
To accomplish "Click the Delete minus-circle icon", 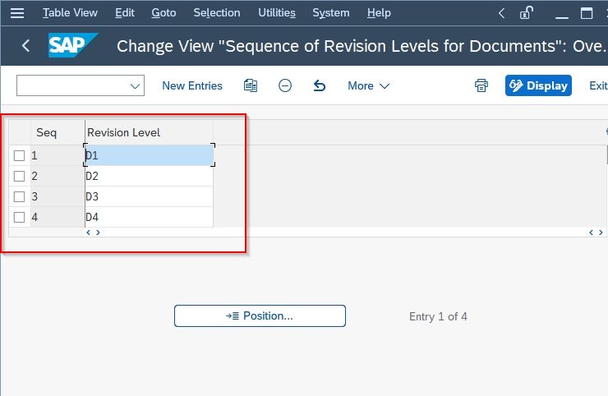I will (x=285, y=85).
